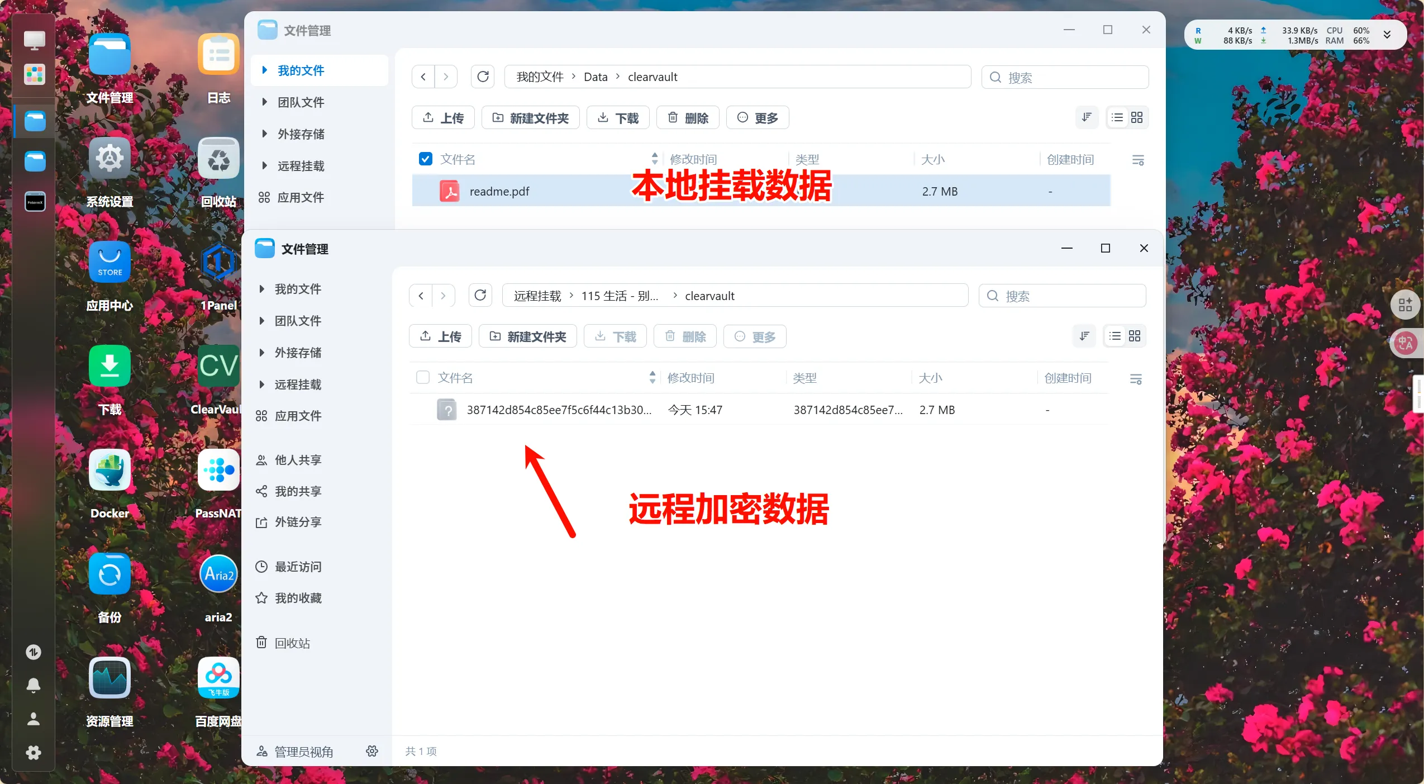Uncheck the select-all checkbox in upper window
Viewport: 1424px width, 784px height.
(x=425, y=159)
